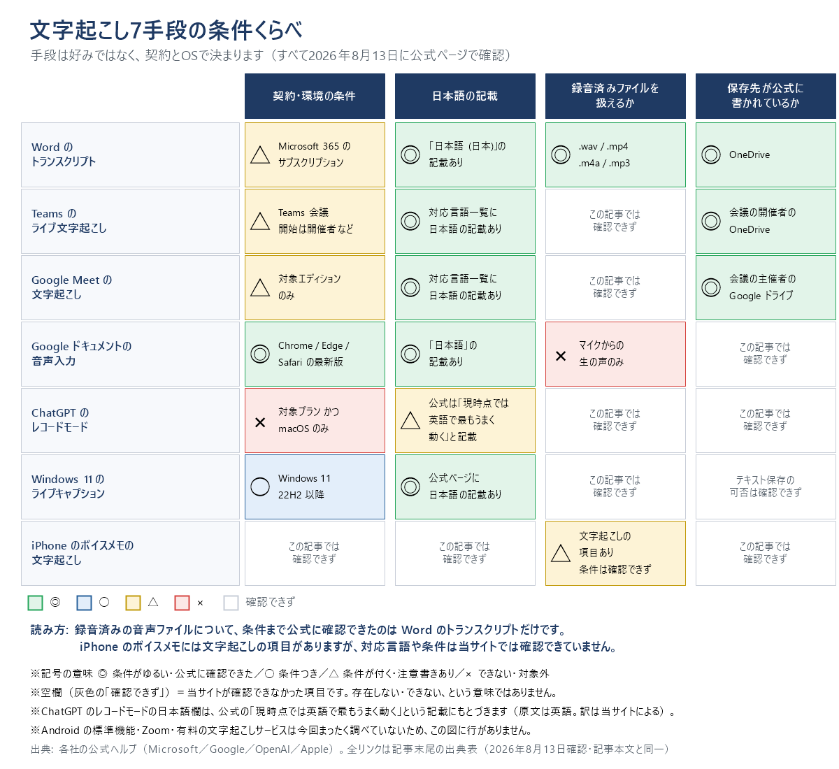
Task: Click the triangle icon beside 文字起こしの項目あり
Action: tap(561, 553)
